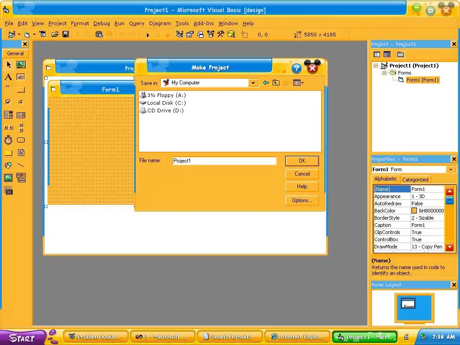Viewport: 460px width, 345px height.
Task: Click the Save Project toolbar icon
Action: (66, 34)
